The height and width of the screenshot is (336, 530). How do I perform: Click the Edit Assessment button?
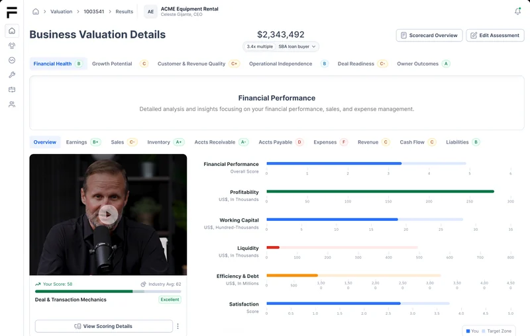click(x=495, y=36)
